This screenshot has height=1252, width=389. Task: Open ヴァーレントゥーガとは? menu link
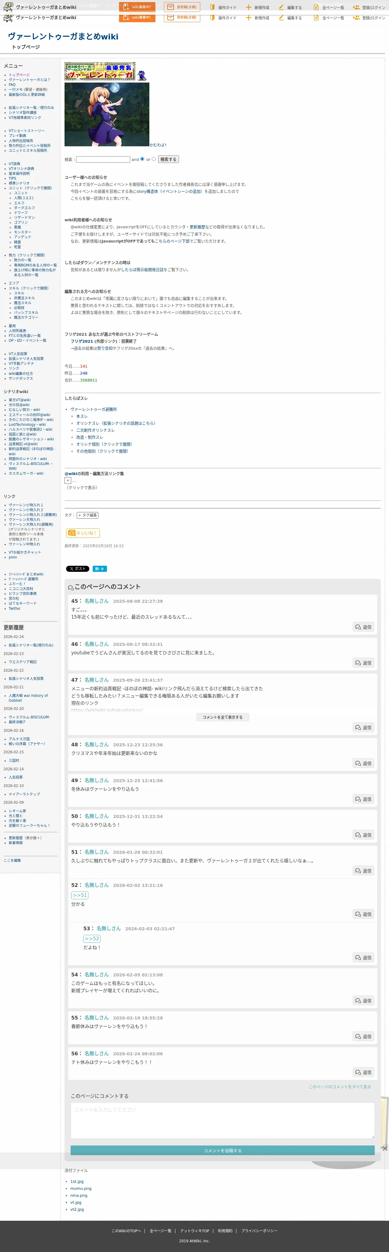coord(29,80)
